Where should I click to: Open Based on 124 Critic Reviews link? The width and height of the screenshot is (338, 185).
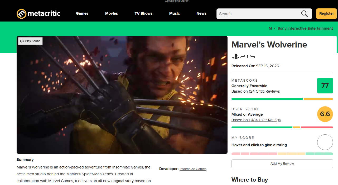(255, 91)
